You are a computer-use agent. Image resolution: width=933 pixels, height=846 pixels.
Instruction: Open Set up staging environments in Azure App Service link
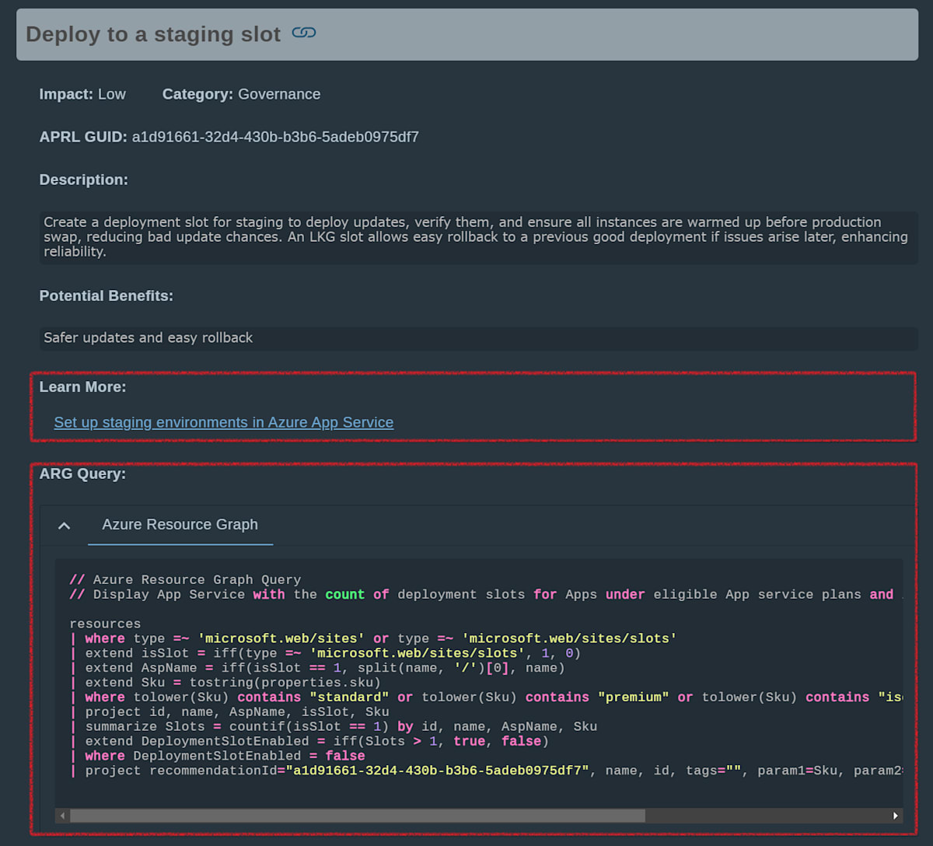pos(224,422)
